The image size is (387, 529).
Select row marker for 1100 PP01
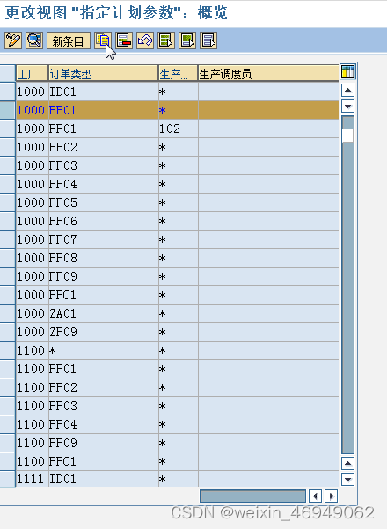pos(7,369)
